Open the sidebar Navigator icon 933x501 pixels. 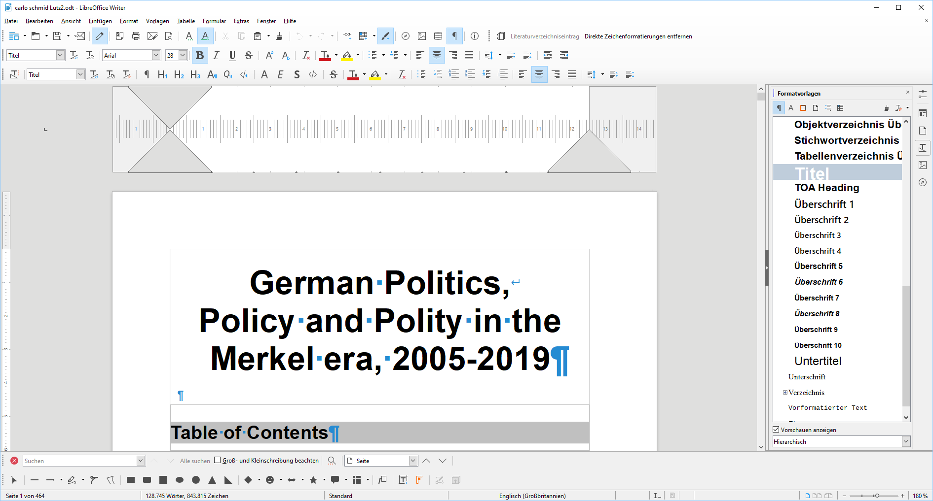tap(923, 182)
